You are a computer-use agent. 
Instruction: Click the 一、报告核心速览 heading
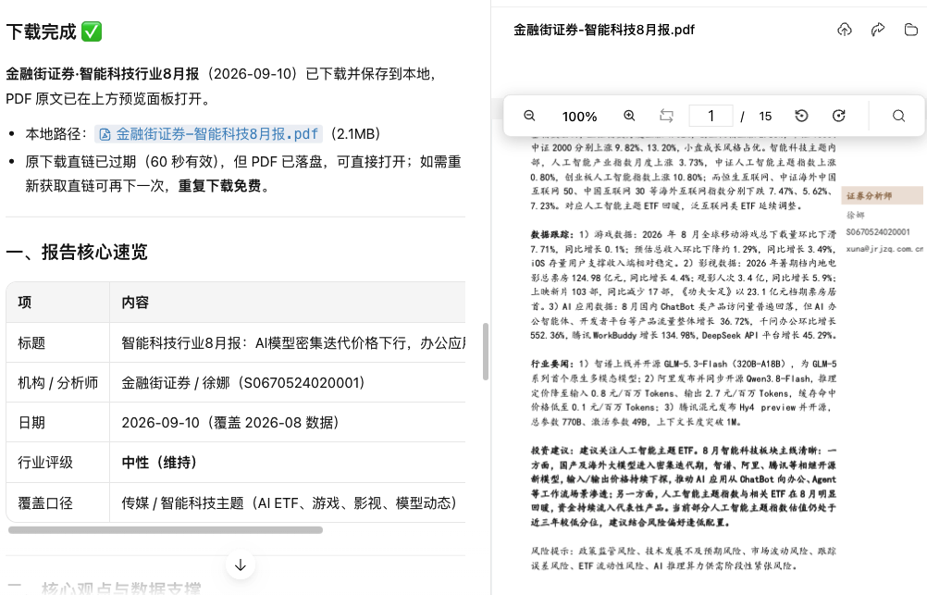[x=77, y=252]
